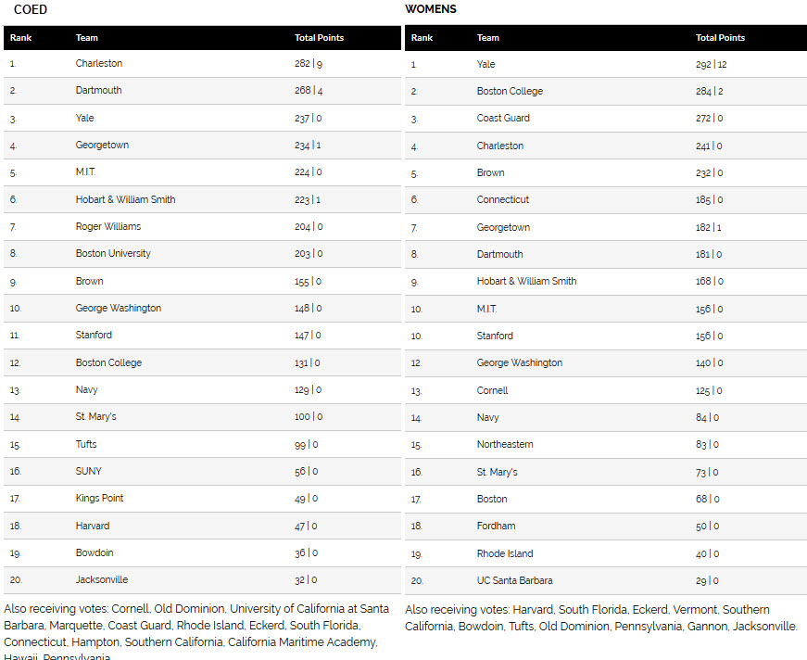Click Boston University in the COED table

113,253
